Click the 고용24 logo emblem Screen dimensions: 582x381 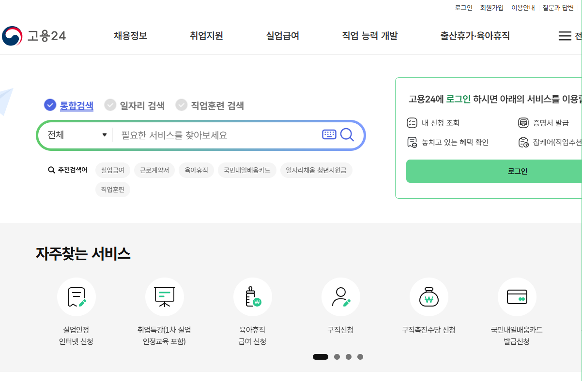(12, 36)
